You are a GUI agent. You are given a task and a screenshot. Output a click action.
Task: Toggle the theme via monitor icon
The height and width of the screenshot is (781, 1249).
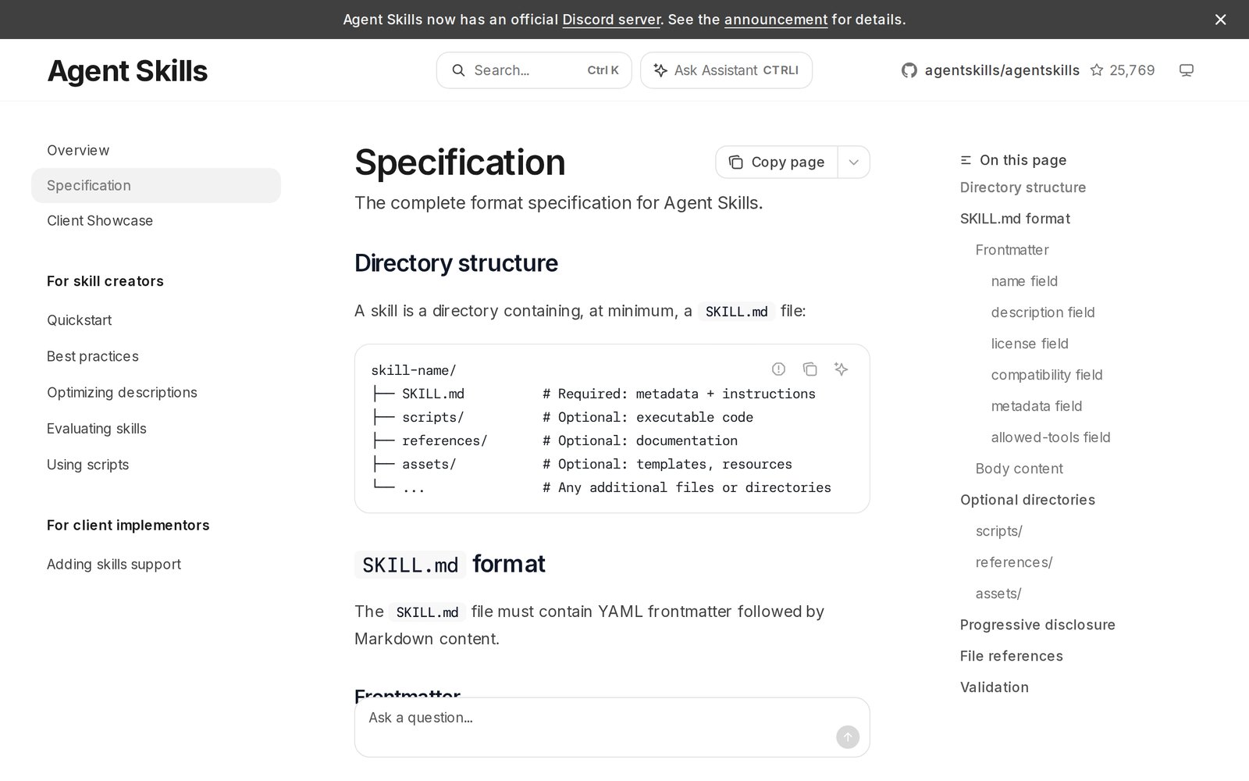click(1187, 70)
